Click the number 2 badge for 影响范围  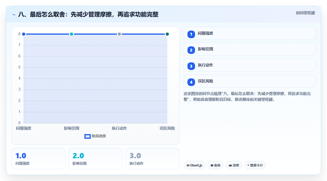(x=191, y=50)
